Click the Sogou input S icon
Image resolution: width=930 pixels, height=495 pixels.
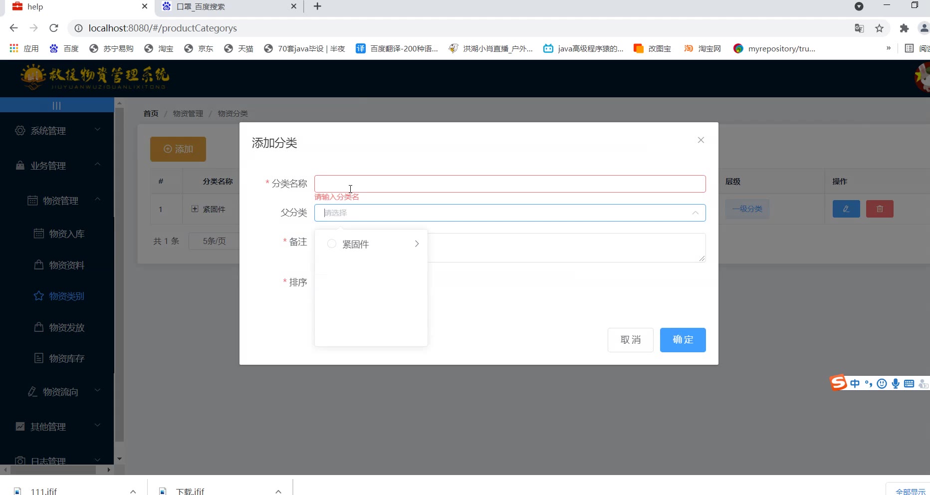pos(838,383)
